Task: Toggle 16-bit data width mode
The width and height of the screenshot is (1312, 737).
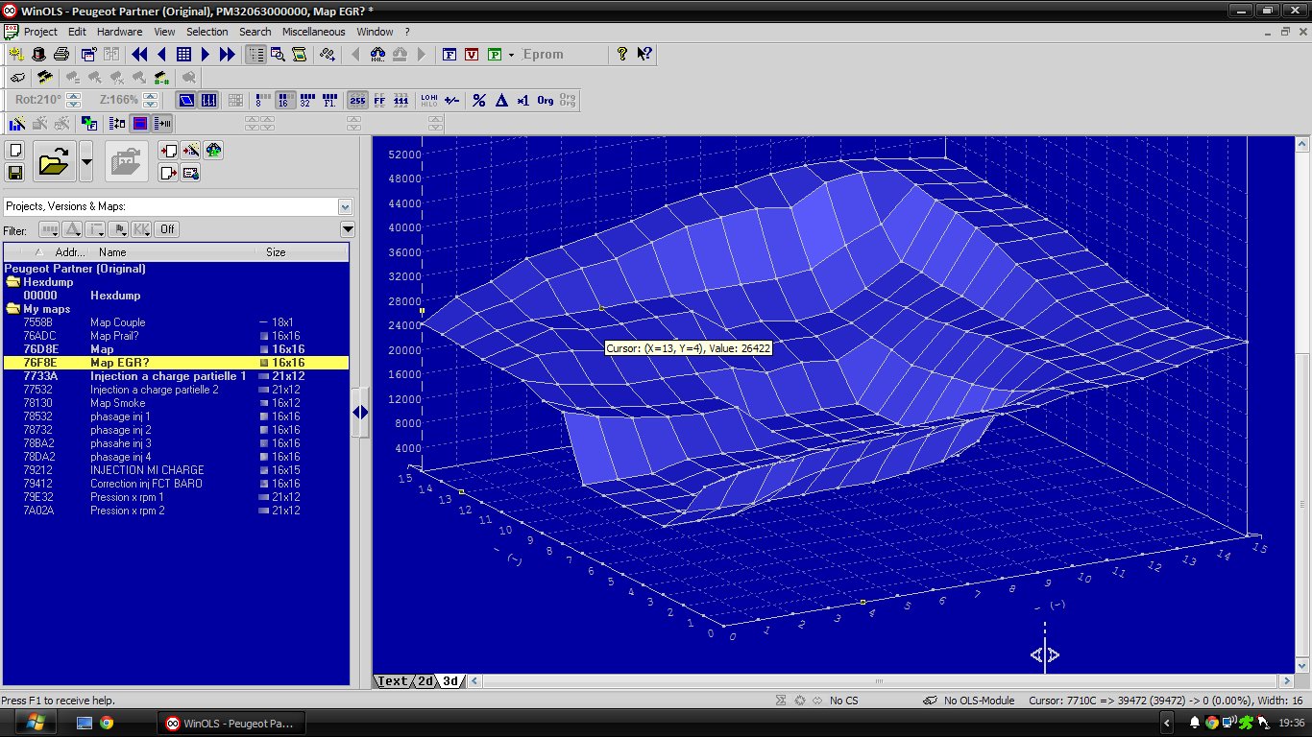Action: (x=285, y=100)
